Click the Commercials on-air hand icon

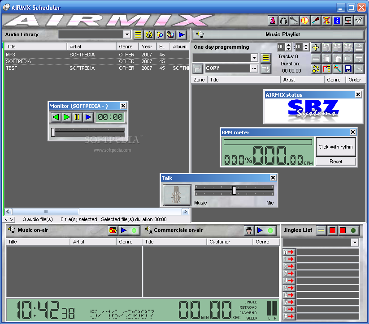click(249, 230)
